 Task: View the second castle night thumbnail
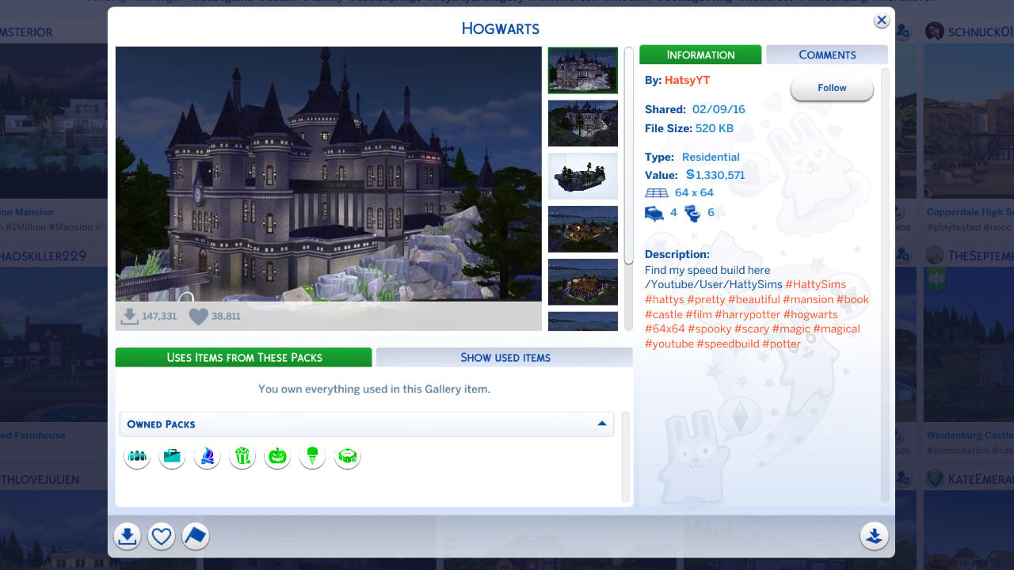[x=582, y=123]
